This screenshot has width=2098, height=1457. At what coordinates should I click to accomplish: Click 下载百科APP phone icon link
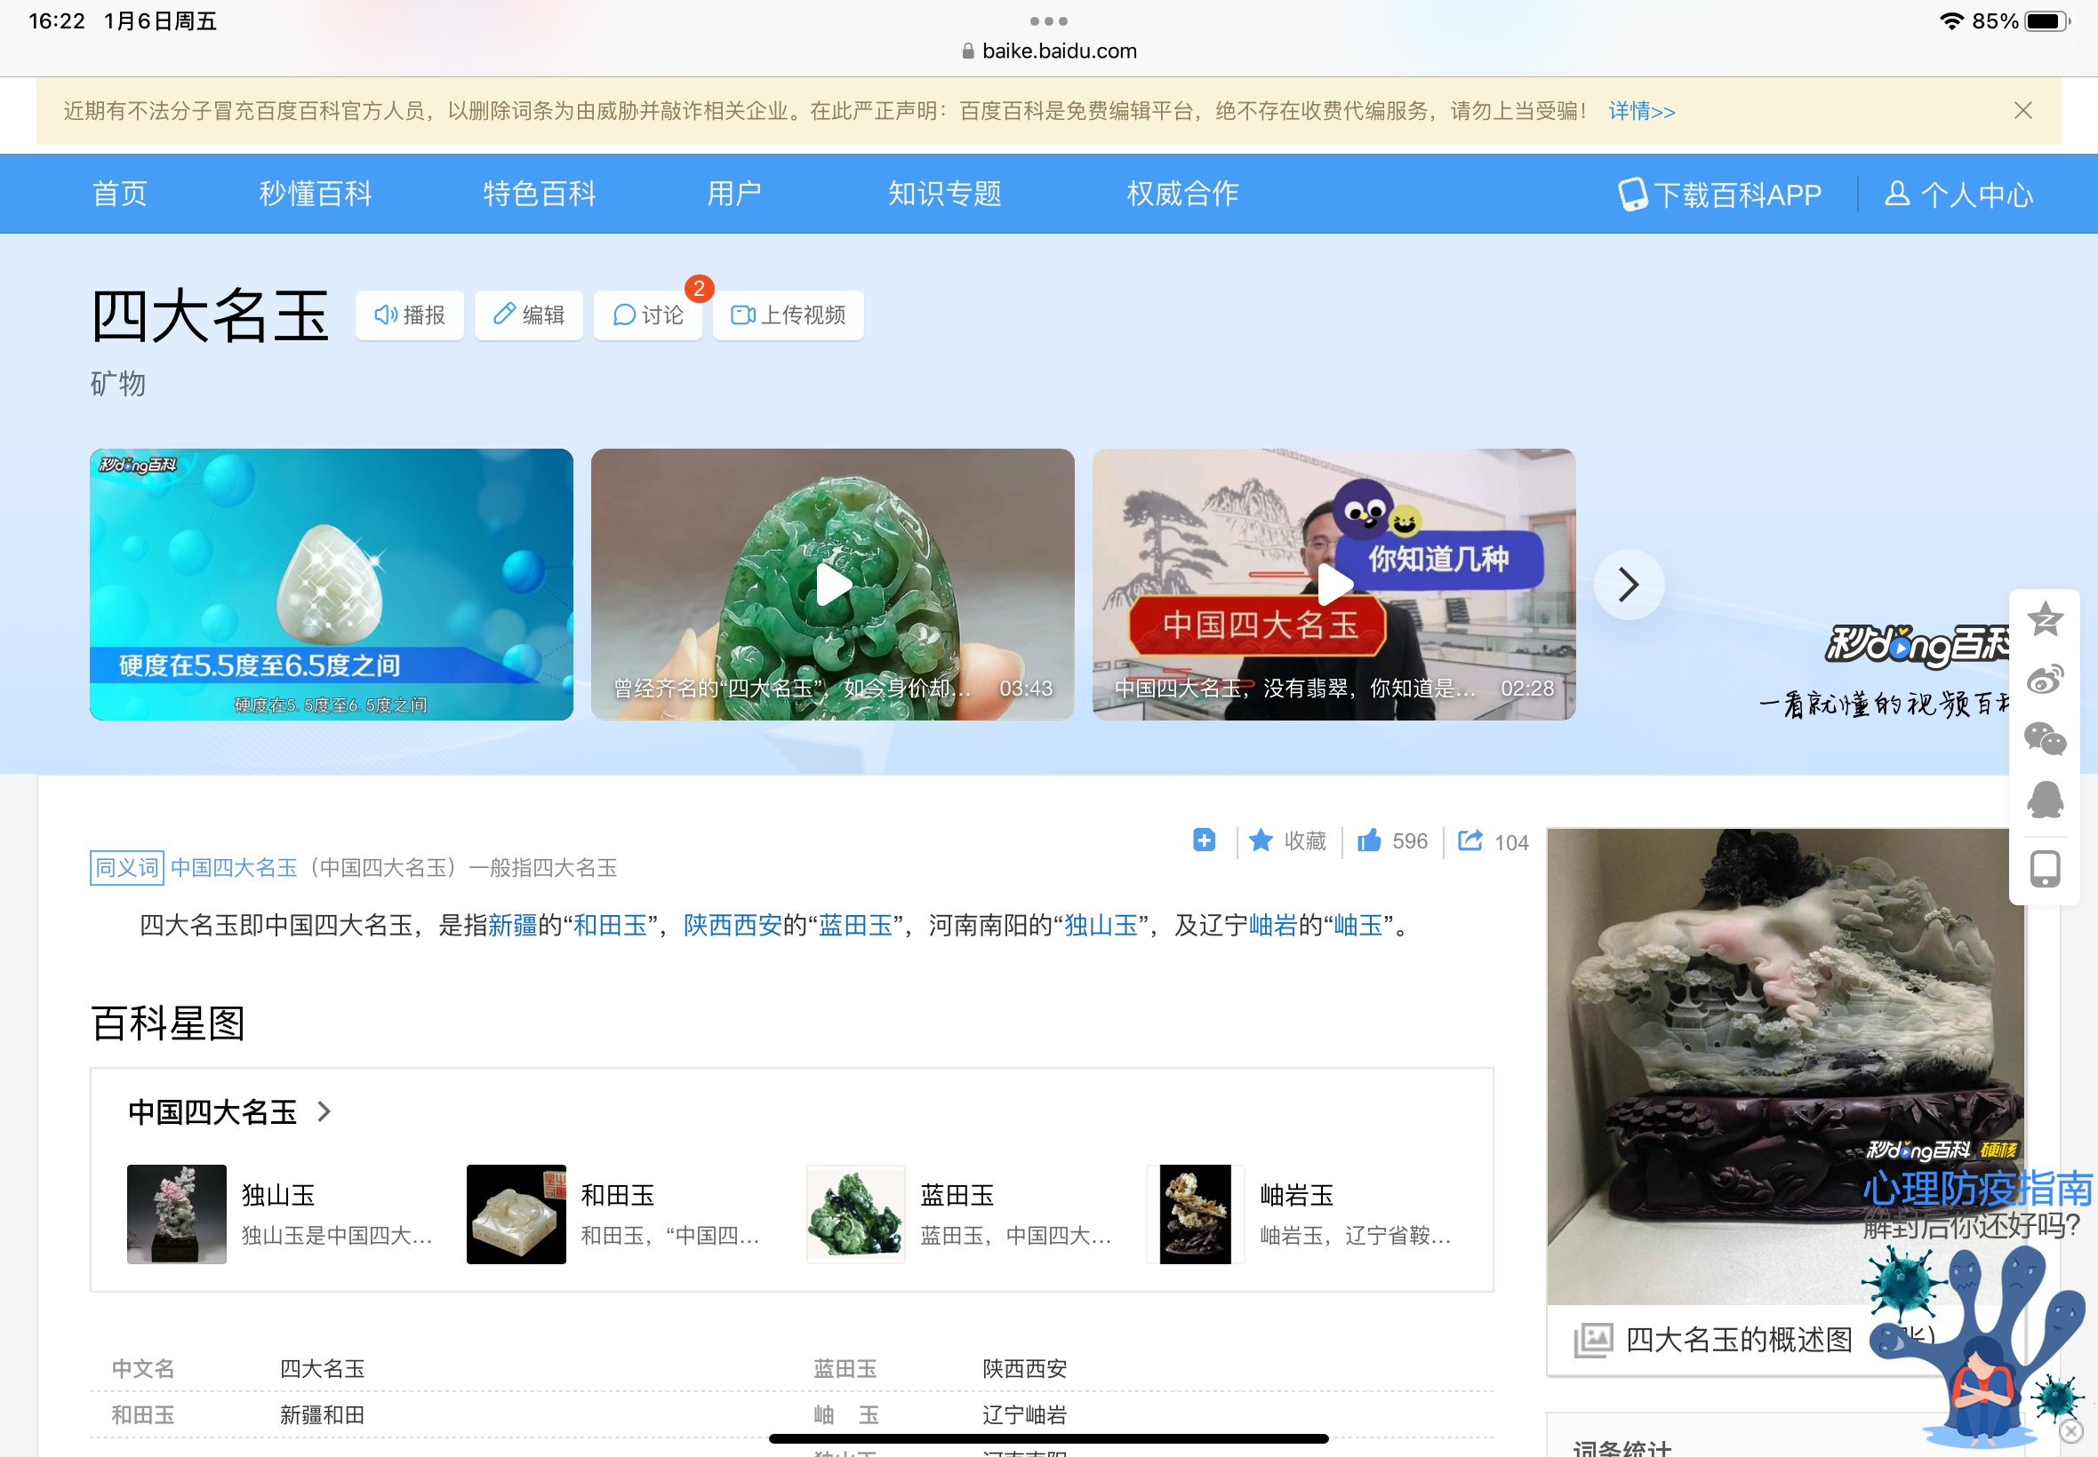click(1719, 195)
